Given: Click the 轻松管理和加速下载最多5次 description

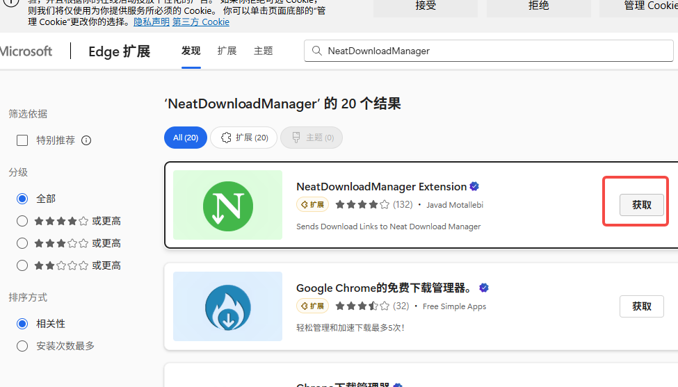Looking at the screenshot, I should pos(350,327).
